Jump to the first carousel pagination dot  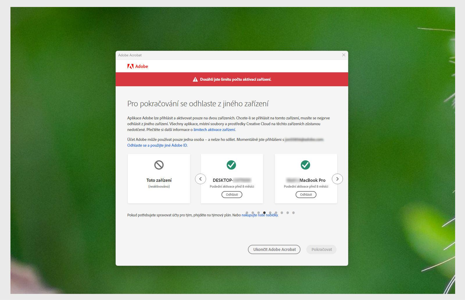[247, 213]
